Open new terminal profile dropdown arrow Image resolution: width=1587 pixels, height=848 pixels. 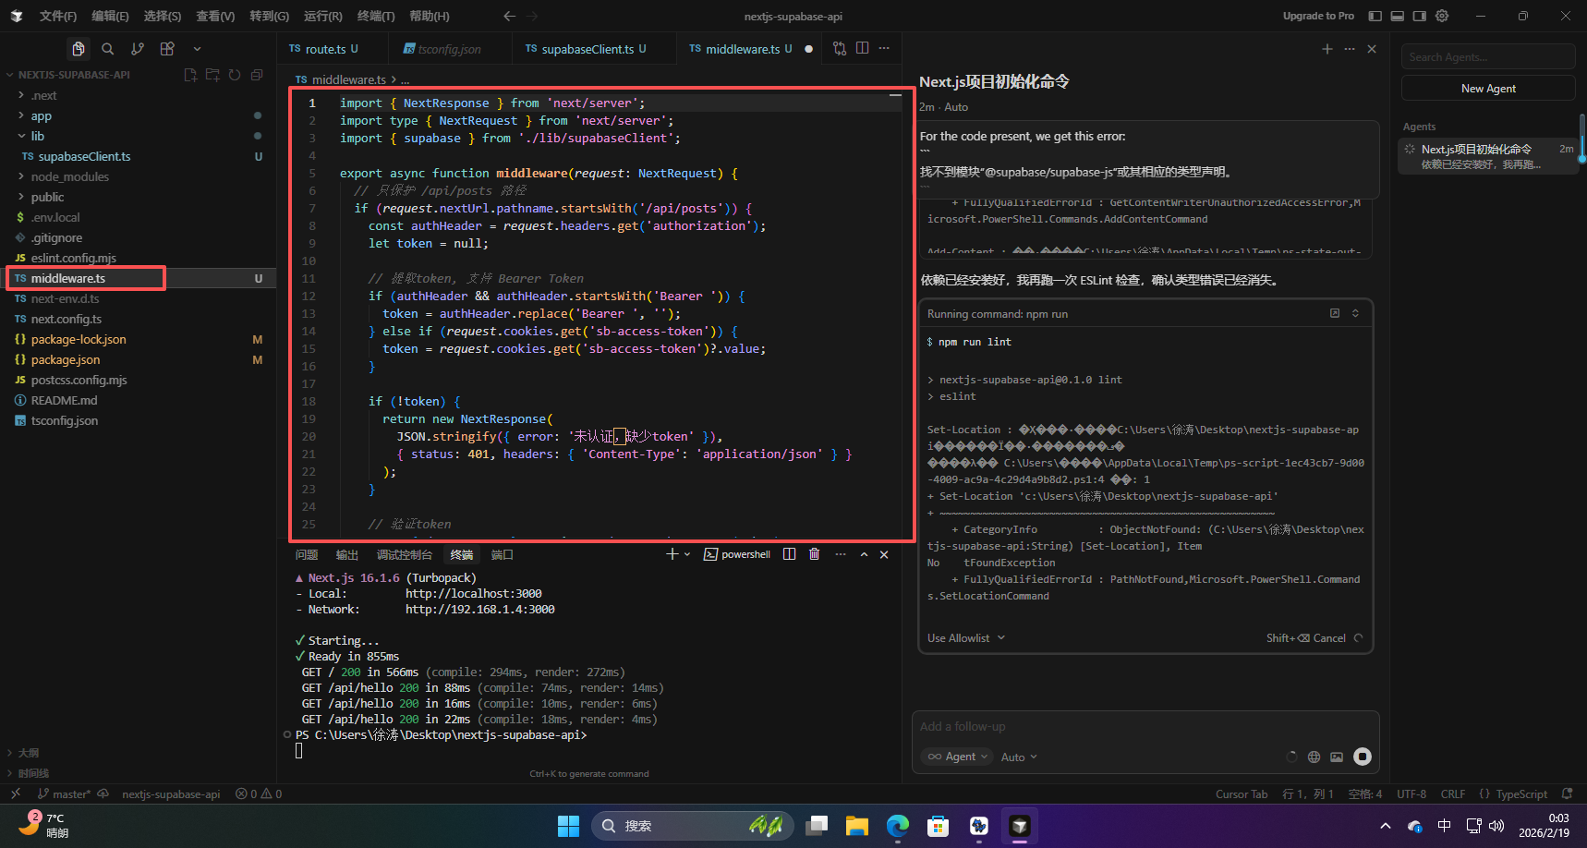click(x=687, y=554)
